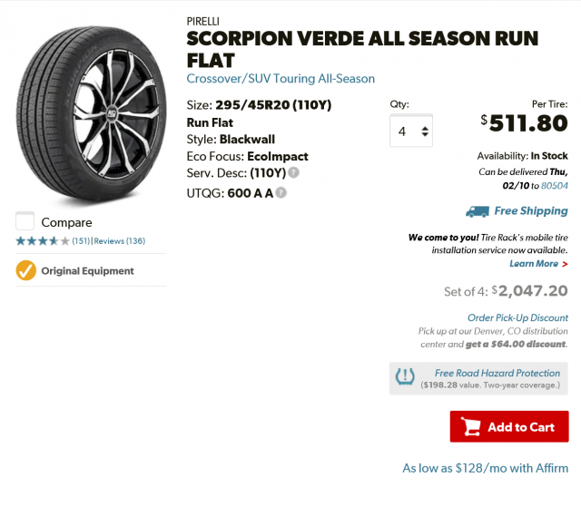Image resolution: width=581 pixels, height=507 pixels.
Task: Click As low as $128/mo with Affirm
Action: (x=485, y=469)
